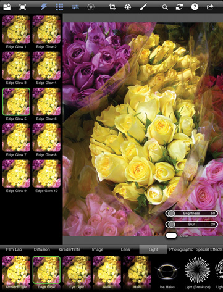Viewport: 223px width, 292px height.
Task: Toggle the full-screen view icon
Action: click(x=22, y=7)
